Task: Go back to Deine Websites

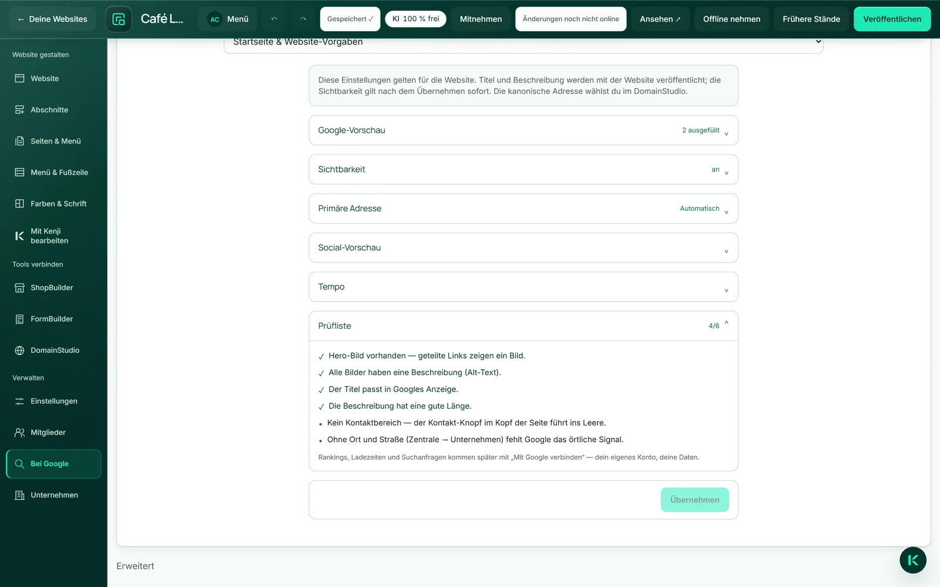Action: pos(52,19)
